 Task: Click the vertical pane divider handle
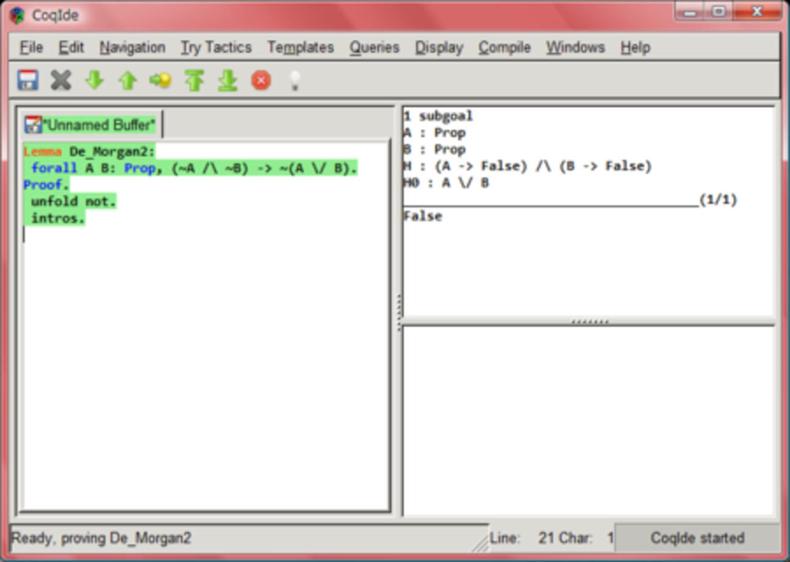pyautogui.click(x=398, y=311)
